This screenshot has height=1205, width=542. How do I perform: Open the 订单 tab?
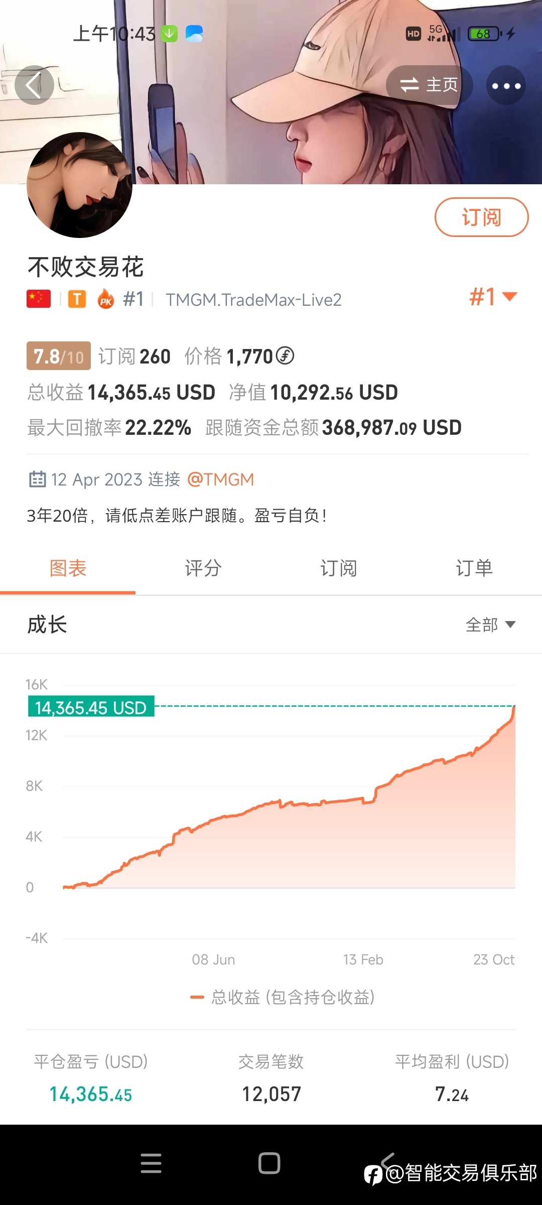point(474,568)
